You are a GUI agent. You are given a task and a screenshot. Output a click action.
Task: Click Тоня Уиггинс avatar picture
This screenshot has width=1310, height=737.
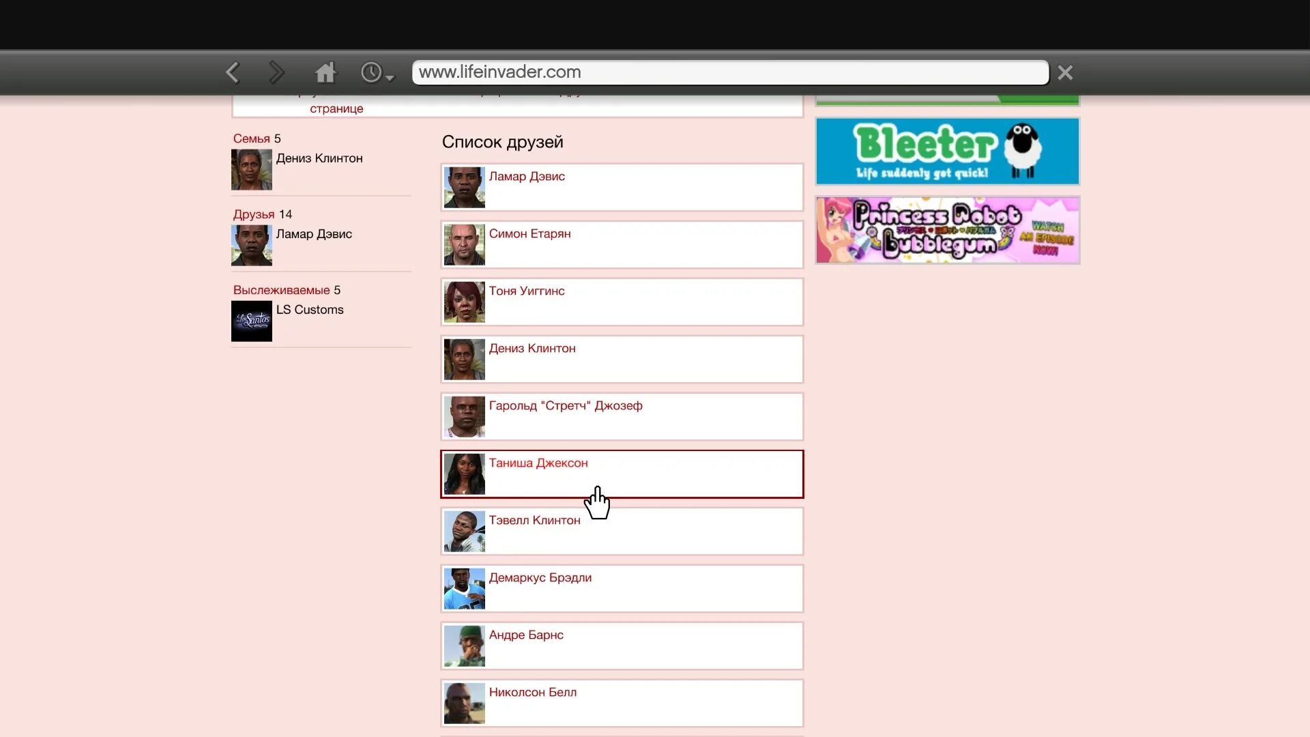tap(464, 302)
